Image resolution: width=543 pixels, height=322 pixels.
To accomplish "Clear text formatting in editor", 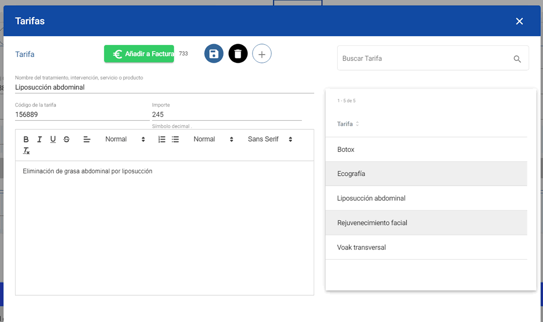I will point(26,151).
